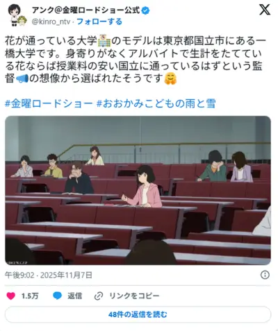Screen dimensions: 278x331
Task: Open hashtag #金曜ロードショー
Action: point(49,103)
